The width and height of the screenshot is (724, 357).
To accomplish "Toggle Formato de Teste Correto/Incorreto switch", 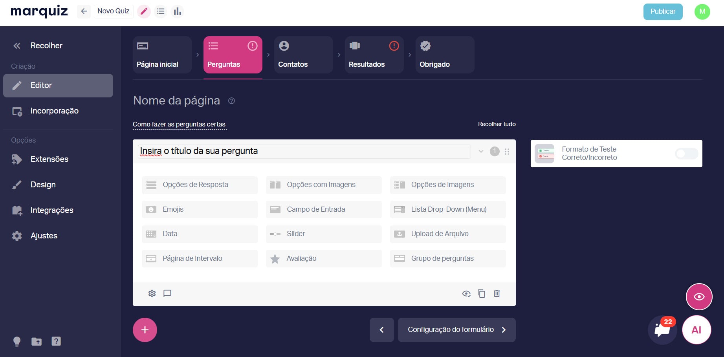I will point(686,154).
